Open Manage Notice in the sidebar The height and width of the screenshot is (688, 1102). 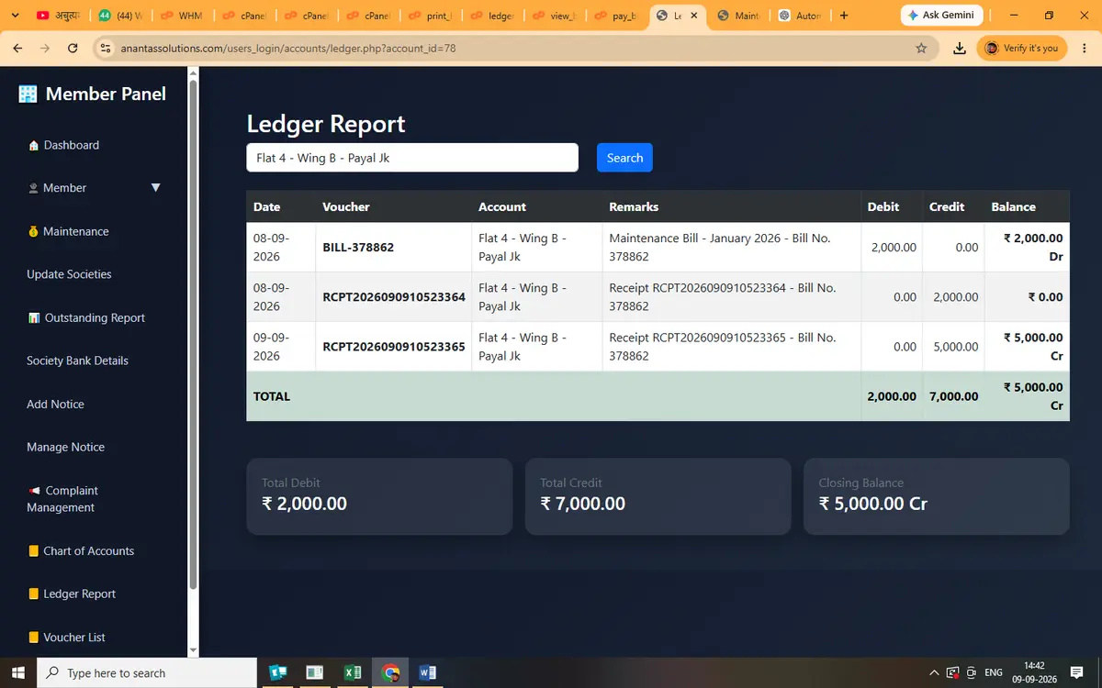65,448
